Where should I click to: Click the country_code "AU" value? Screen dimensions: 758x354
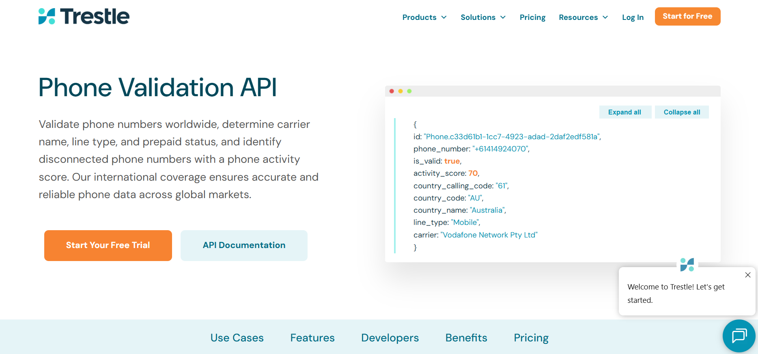point(475,198)
